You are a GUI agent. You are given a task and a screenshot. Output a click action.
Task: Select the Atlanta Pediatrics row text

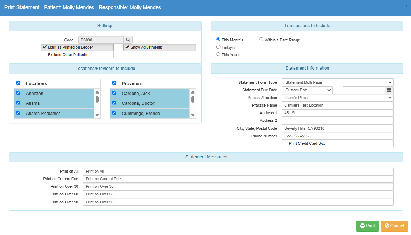tap(43, 114)
